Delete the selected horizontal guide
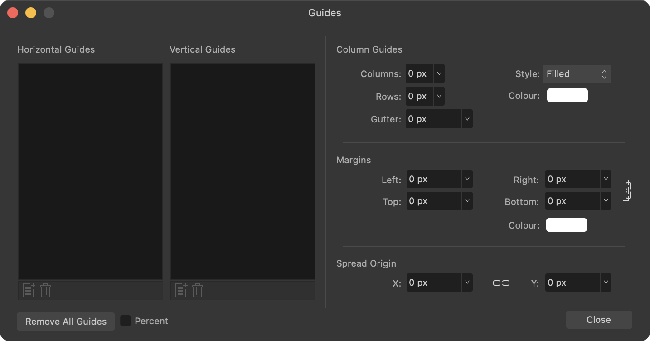Screen dimensions: 650x341 pos(45,290)
